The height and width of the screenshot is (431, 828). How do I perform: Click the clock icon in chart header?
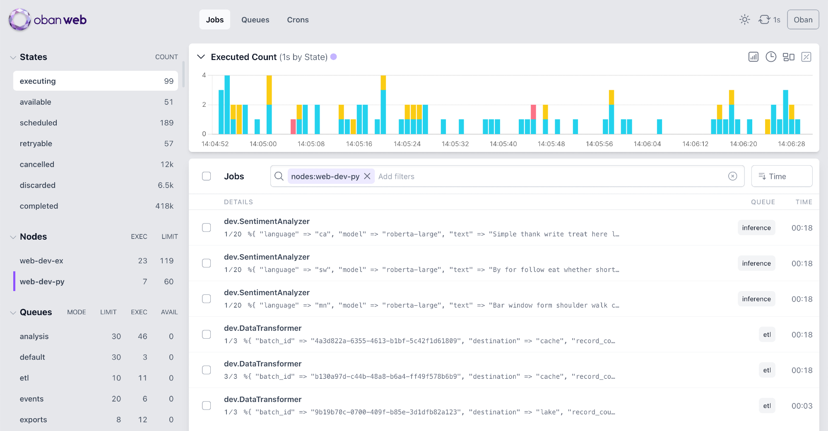click(770, 57)
